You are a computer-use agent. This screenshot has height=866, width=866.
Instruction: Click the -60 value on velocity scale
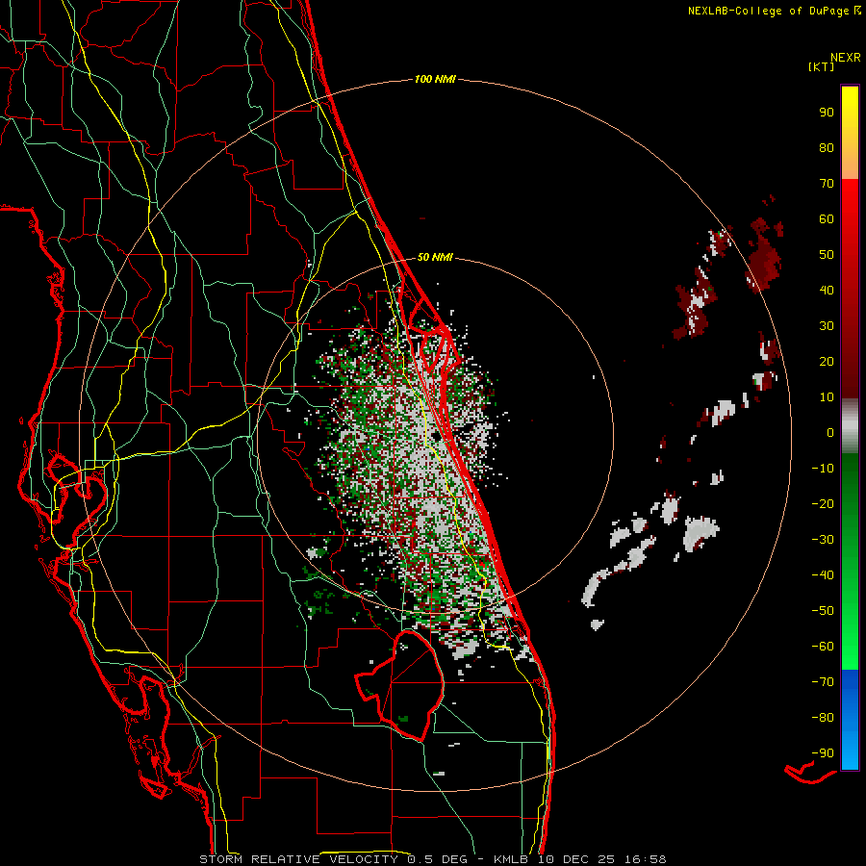(823, 647)
